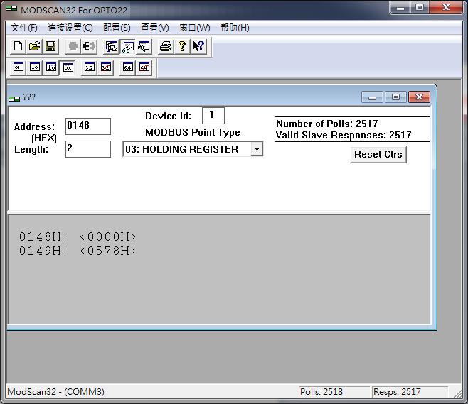Select the swapped 6.4 double float icon

[x=144, y=67]
